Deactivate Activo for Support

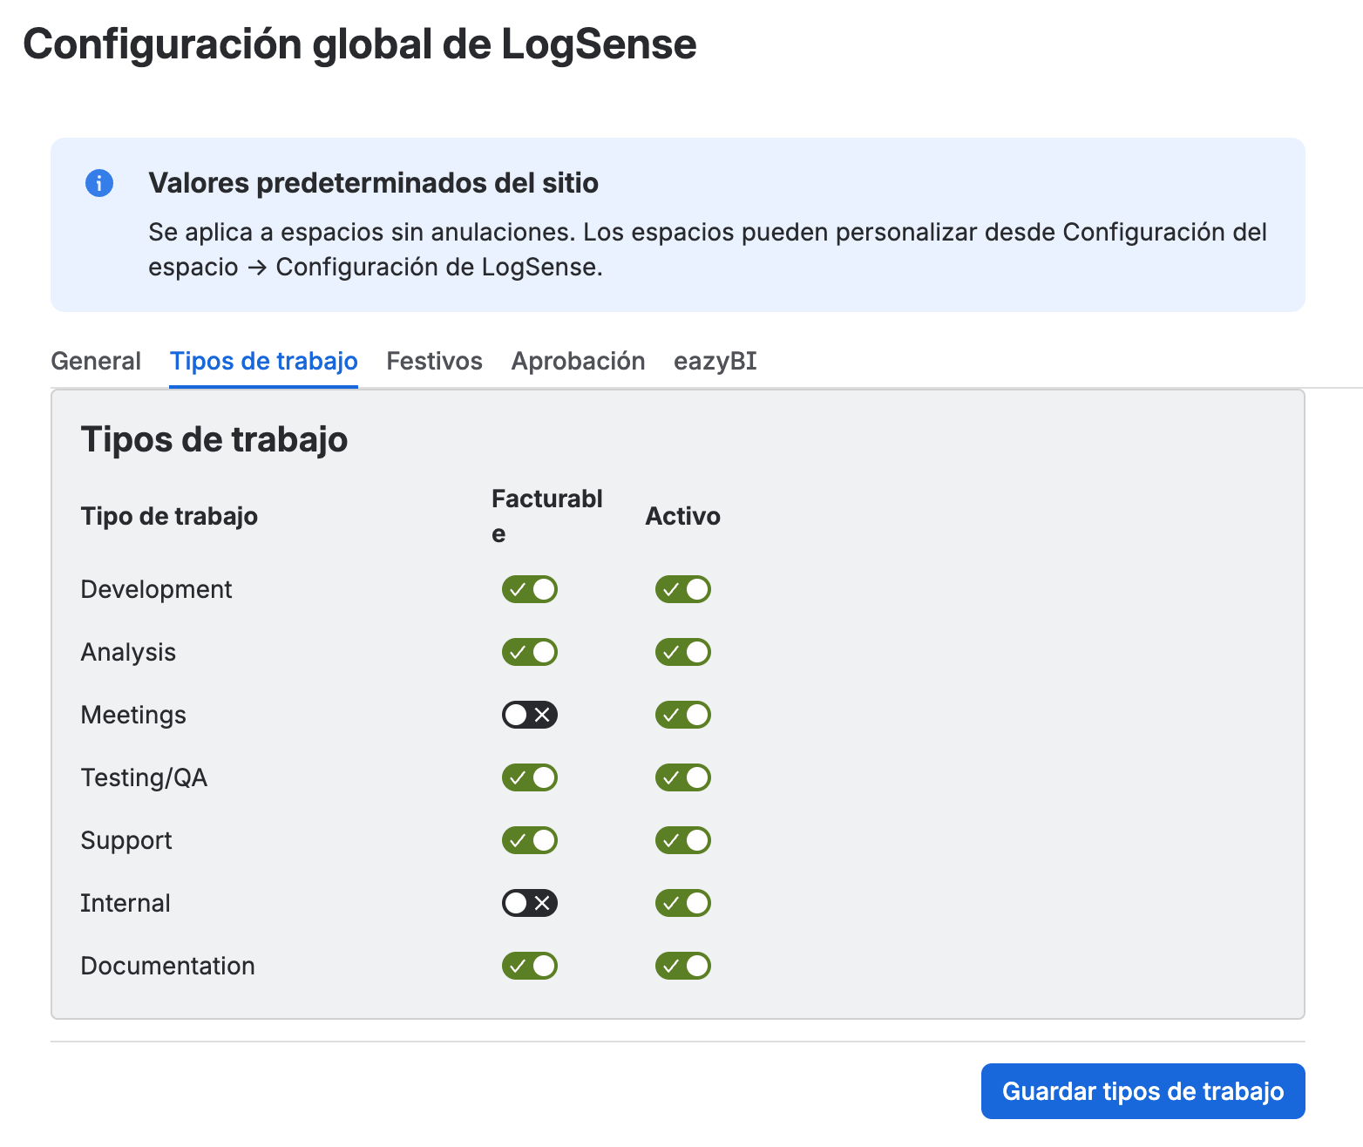click(x=683, y=840)
